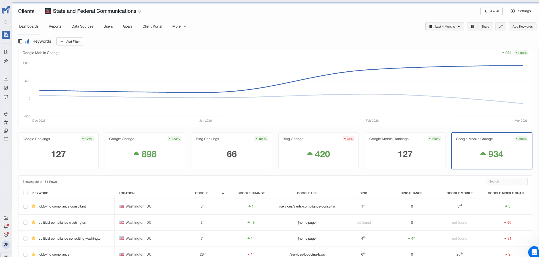Check the select-all checkbox in table header
Screen dimensions: 539x257
click(26, 193)
